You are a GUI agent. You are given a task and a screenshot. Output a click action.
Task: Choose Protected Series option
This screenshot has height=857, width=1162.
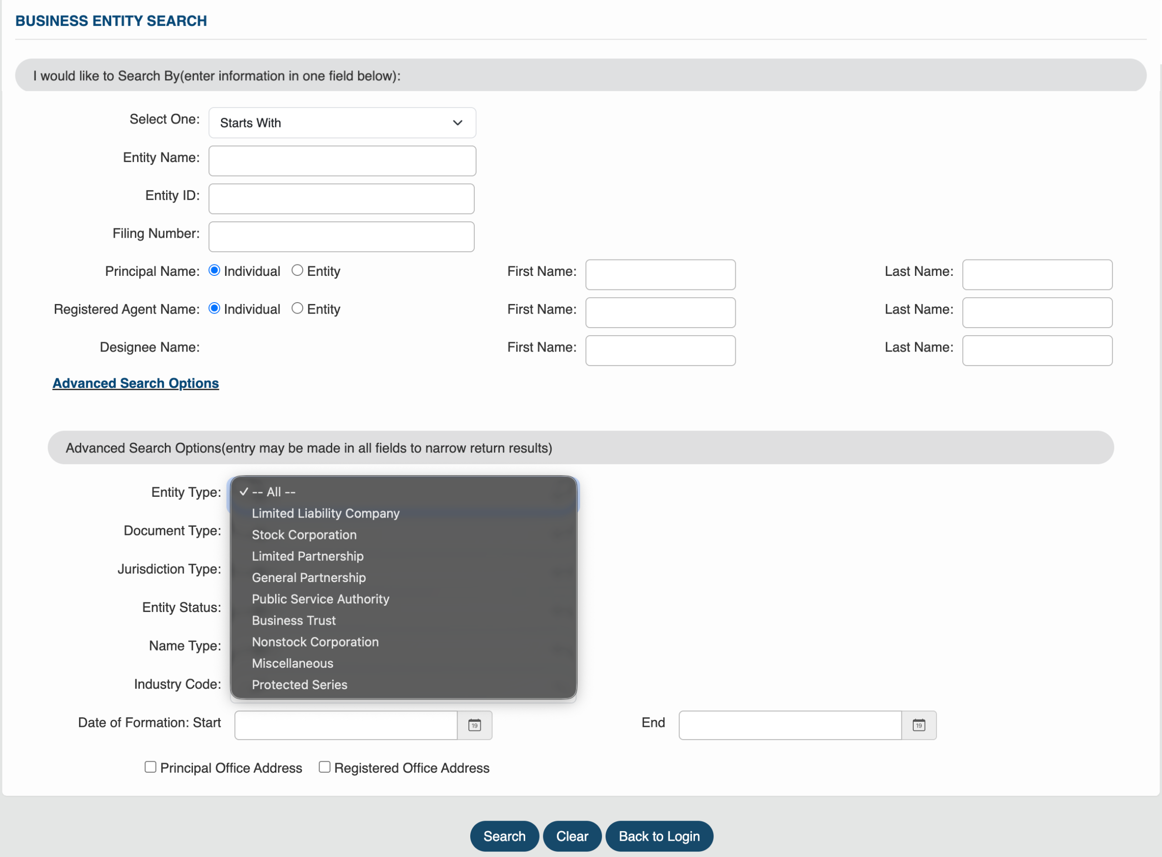[403, 685]
